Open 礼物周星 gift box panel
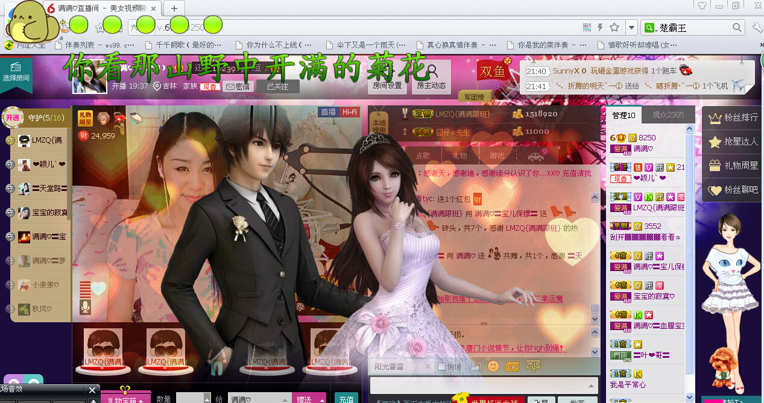The height and width of the screenshot is (403, 764). coord(733,166)
